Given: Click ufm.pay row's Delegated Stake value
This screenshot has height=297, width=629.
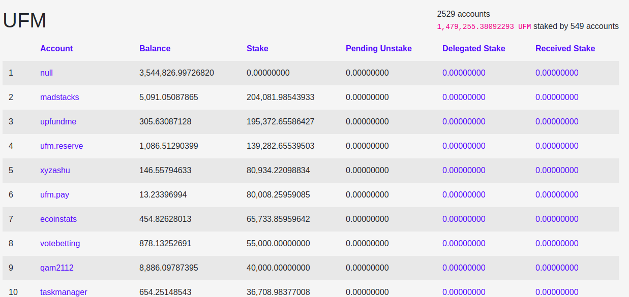Looking at the screenshot, I should click(464, 195).
